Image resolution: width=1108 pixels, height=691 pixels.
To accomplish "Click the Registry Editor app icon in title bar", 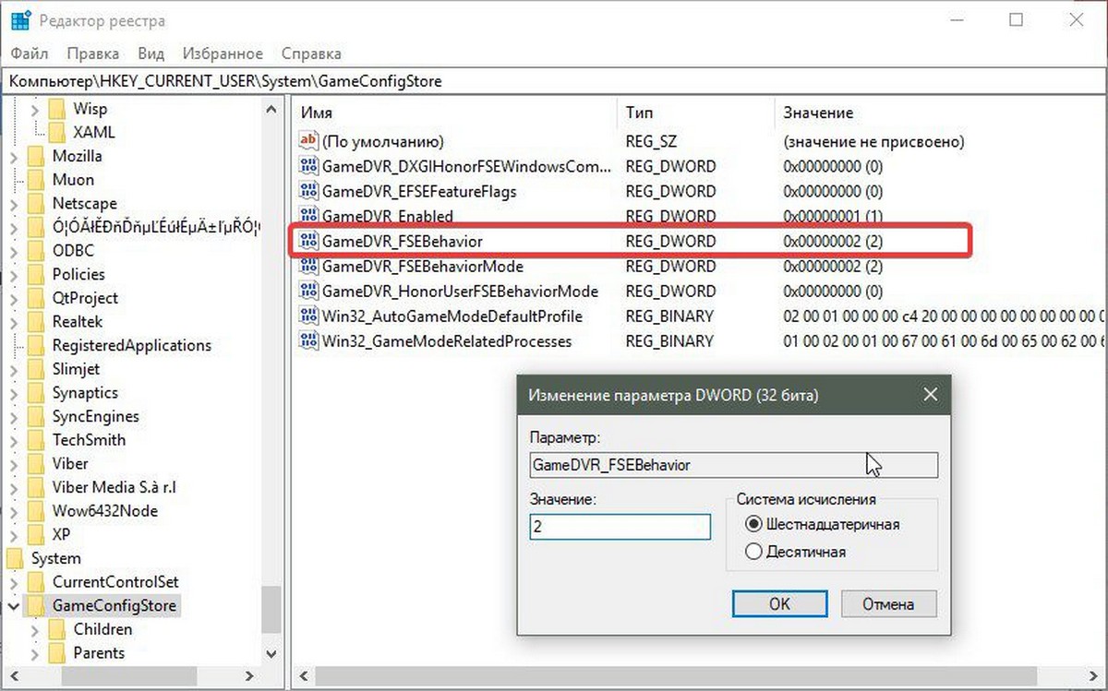I will [x=22, y=20].
